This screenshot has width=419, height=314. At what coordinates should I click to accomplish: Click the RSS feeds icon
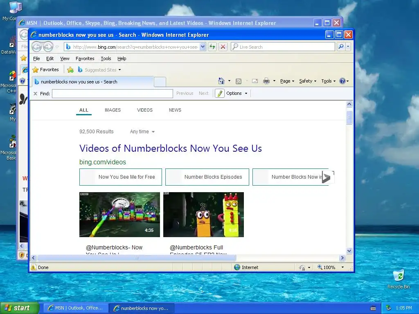[x=239, y=81]
